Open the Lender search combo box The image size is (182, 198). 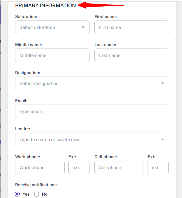coord(88,140)
